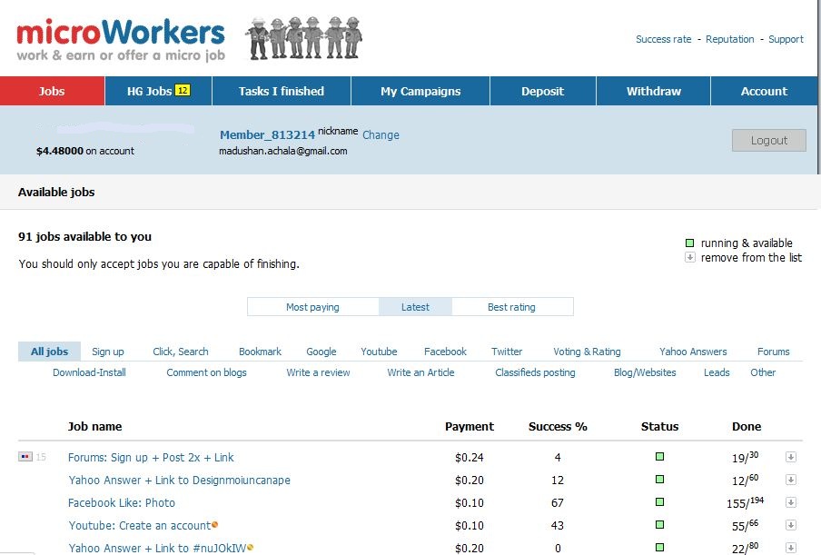Remove Facebook Like: Photo job from list
821x555 pixels.
pos(791,502)
